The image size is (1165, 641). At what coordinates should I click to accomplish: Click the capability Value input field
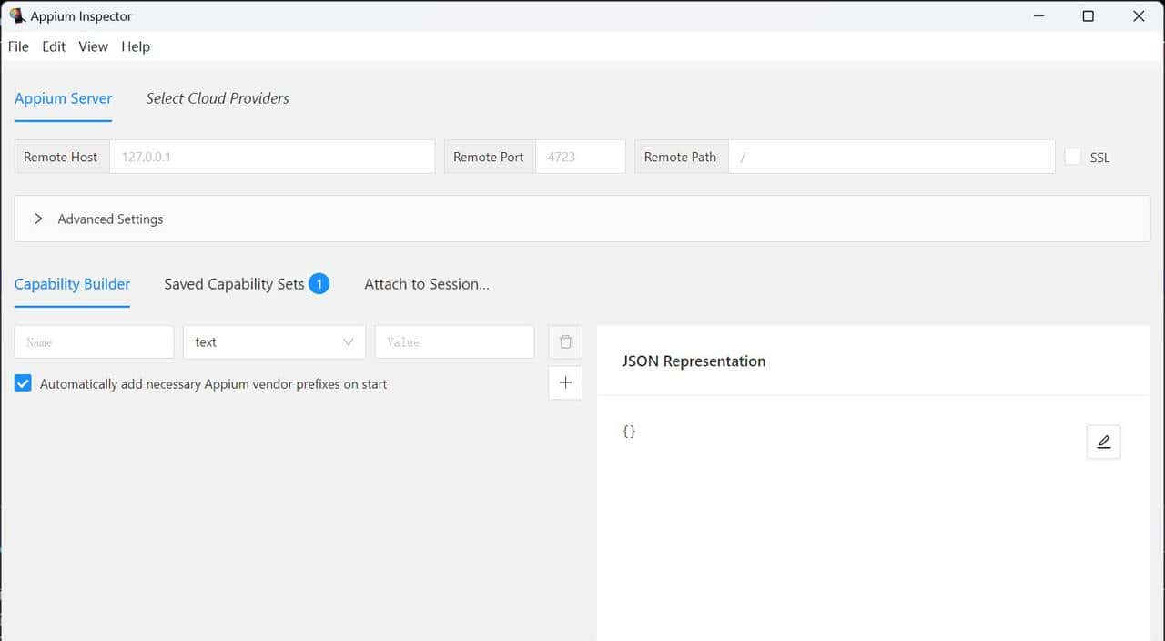click(x=454, y=341)
